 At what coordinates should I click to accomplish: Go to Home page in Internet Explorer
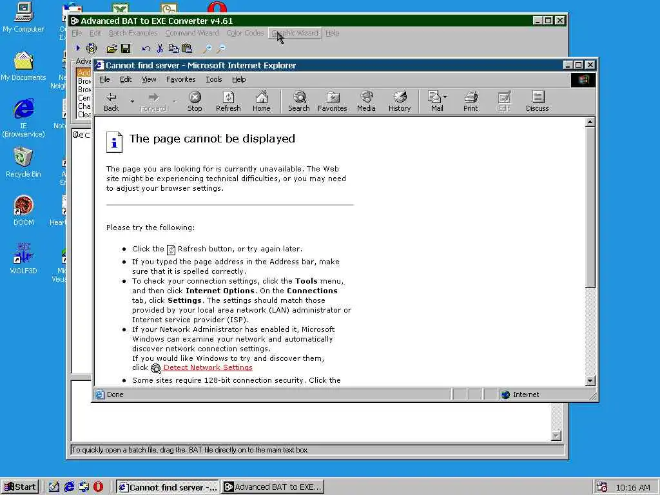262,102
